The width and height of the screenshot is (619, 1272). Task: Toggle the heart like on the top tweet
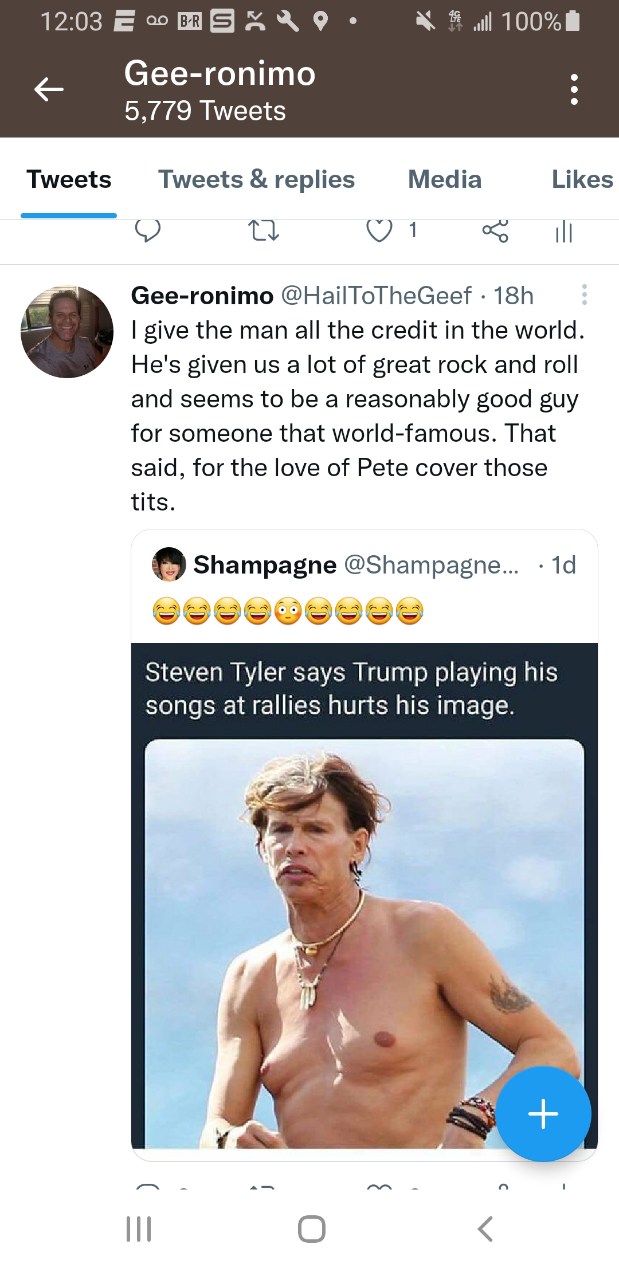point(379,231)
